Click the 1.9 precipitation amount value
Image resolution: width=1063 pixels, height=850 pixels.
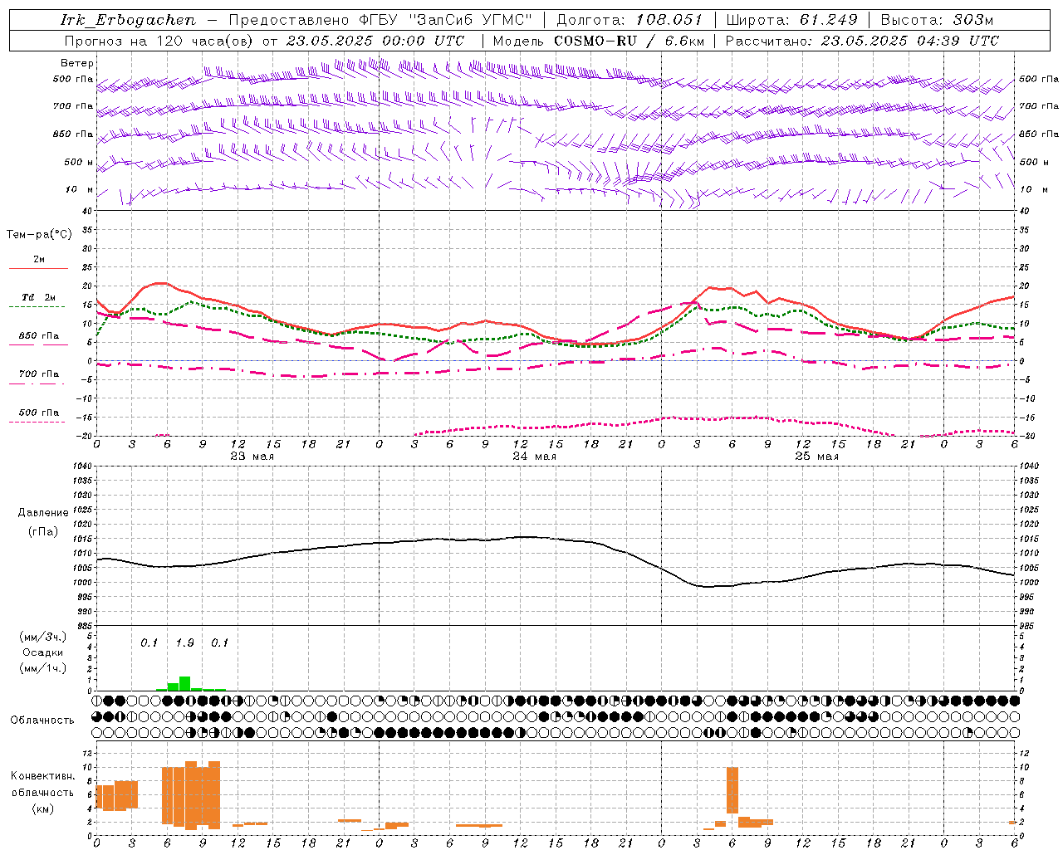(184, 642)
